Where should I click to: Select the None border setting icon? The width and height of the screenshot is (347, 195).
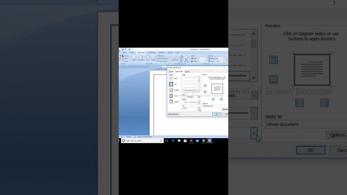coord(171,78)
